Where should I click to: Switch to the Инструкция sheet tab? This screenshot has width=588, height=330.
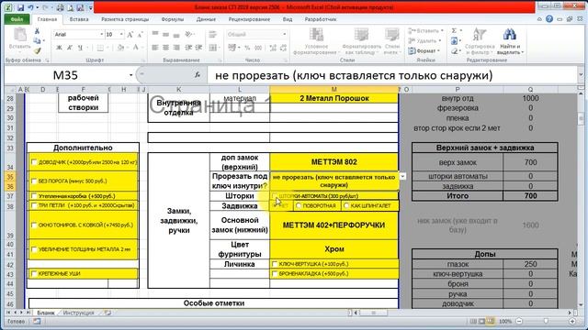coord(78,313)
